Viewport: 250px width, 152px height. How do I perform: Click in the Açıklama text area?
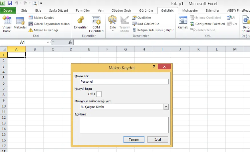click(x=124, y=125)
